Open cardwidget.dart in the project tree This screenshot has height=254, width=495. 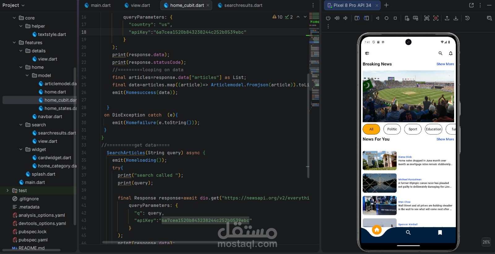[52, 158]
